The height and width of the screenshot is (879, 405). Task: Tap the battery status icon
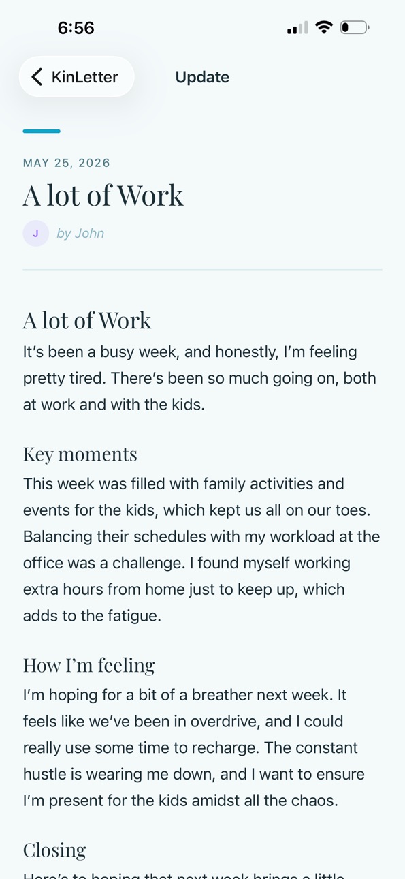tap(355, 27)
